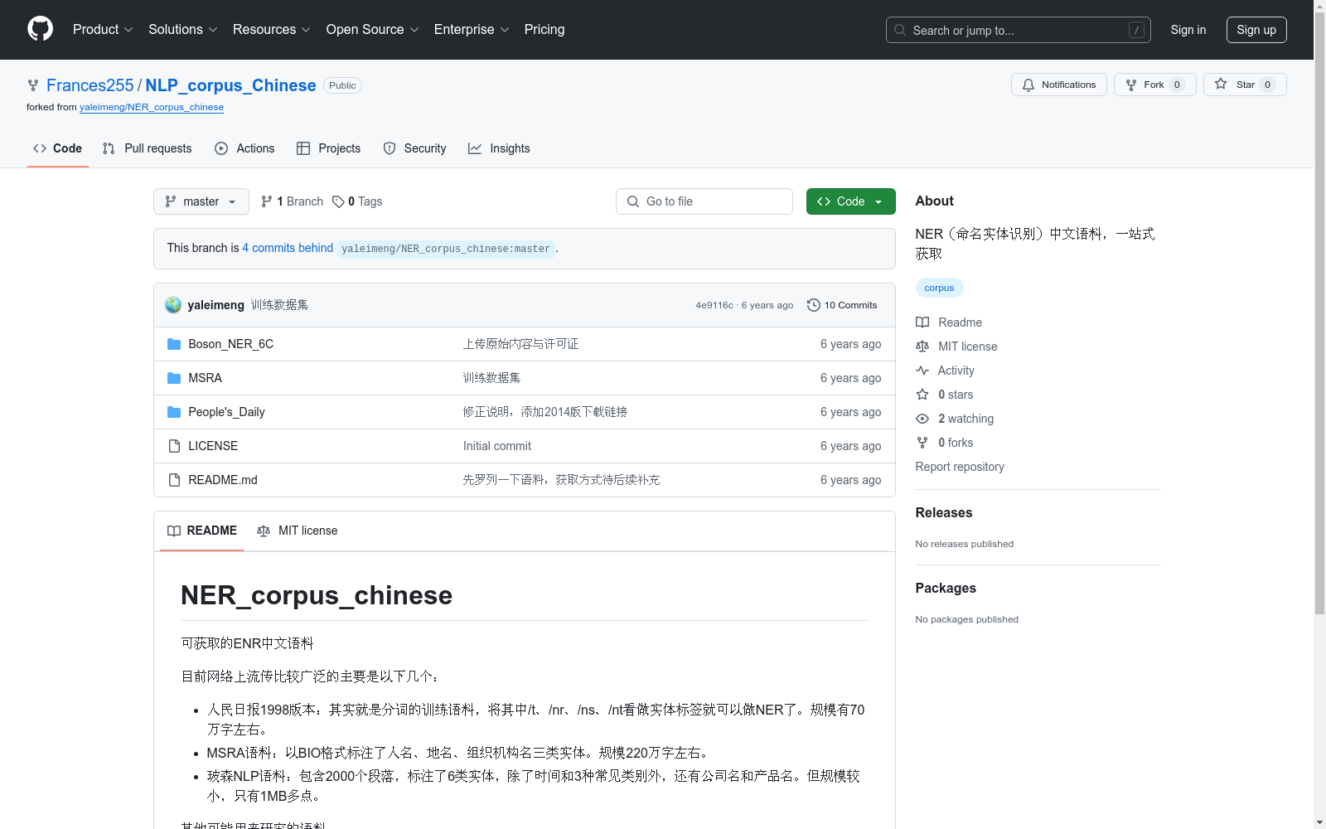Click the MSRA folder icon

174,378
